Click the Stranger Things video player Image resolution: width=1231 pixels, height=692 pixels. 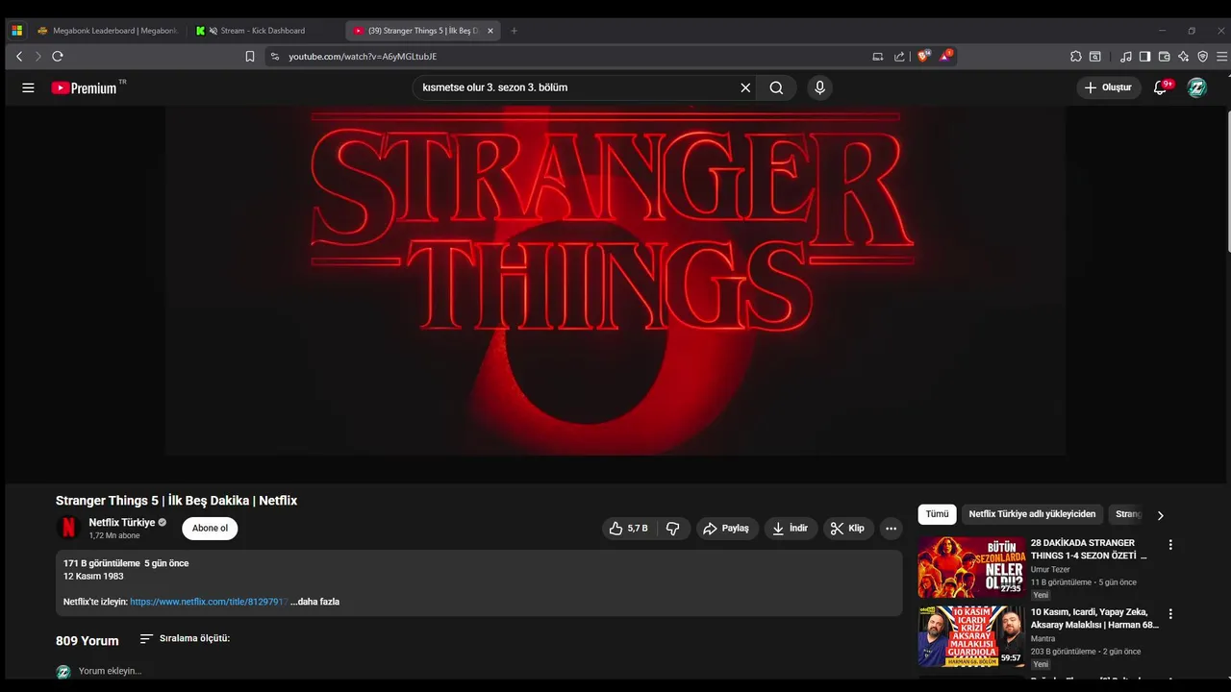[615, 281]
